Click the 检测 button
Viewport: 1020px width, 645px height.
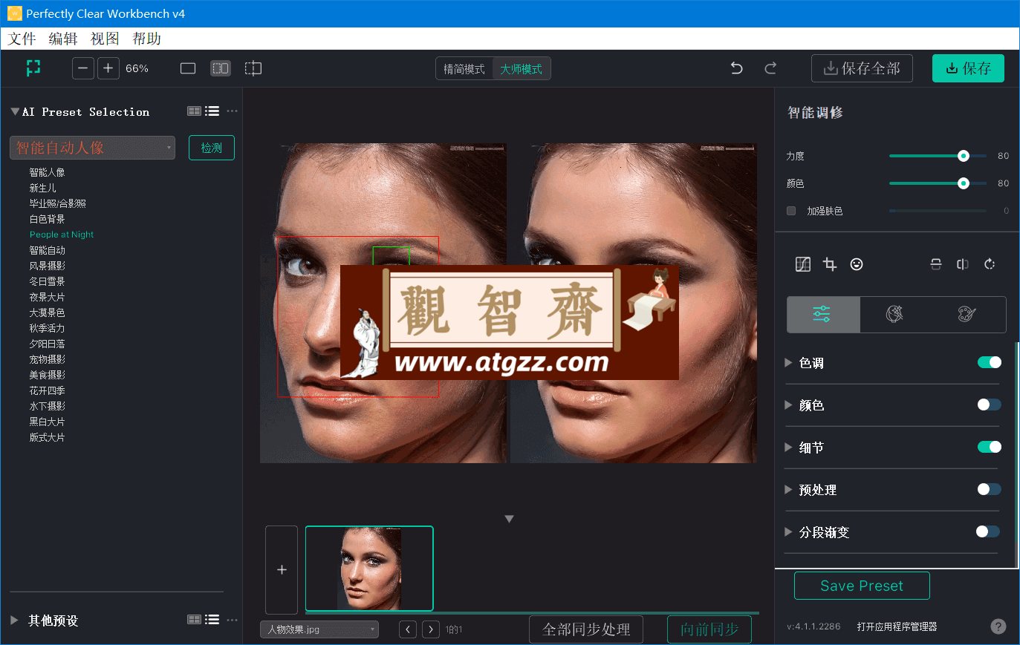(x=212, y=148)
